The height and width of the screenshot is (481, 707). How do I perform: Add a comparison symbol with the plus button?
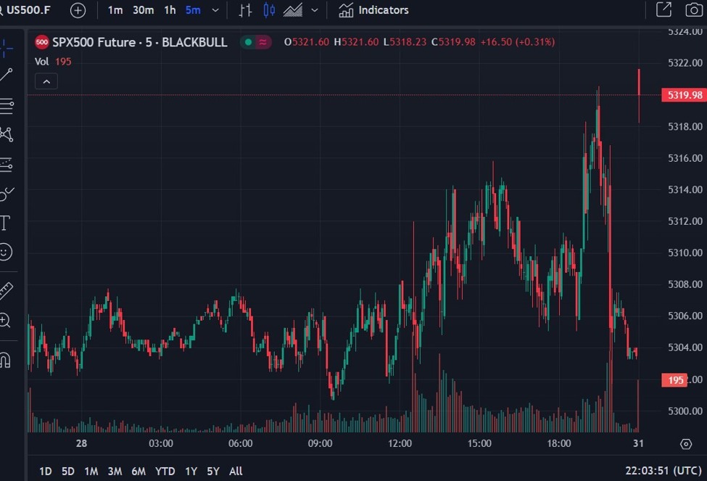(77, 10)
